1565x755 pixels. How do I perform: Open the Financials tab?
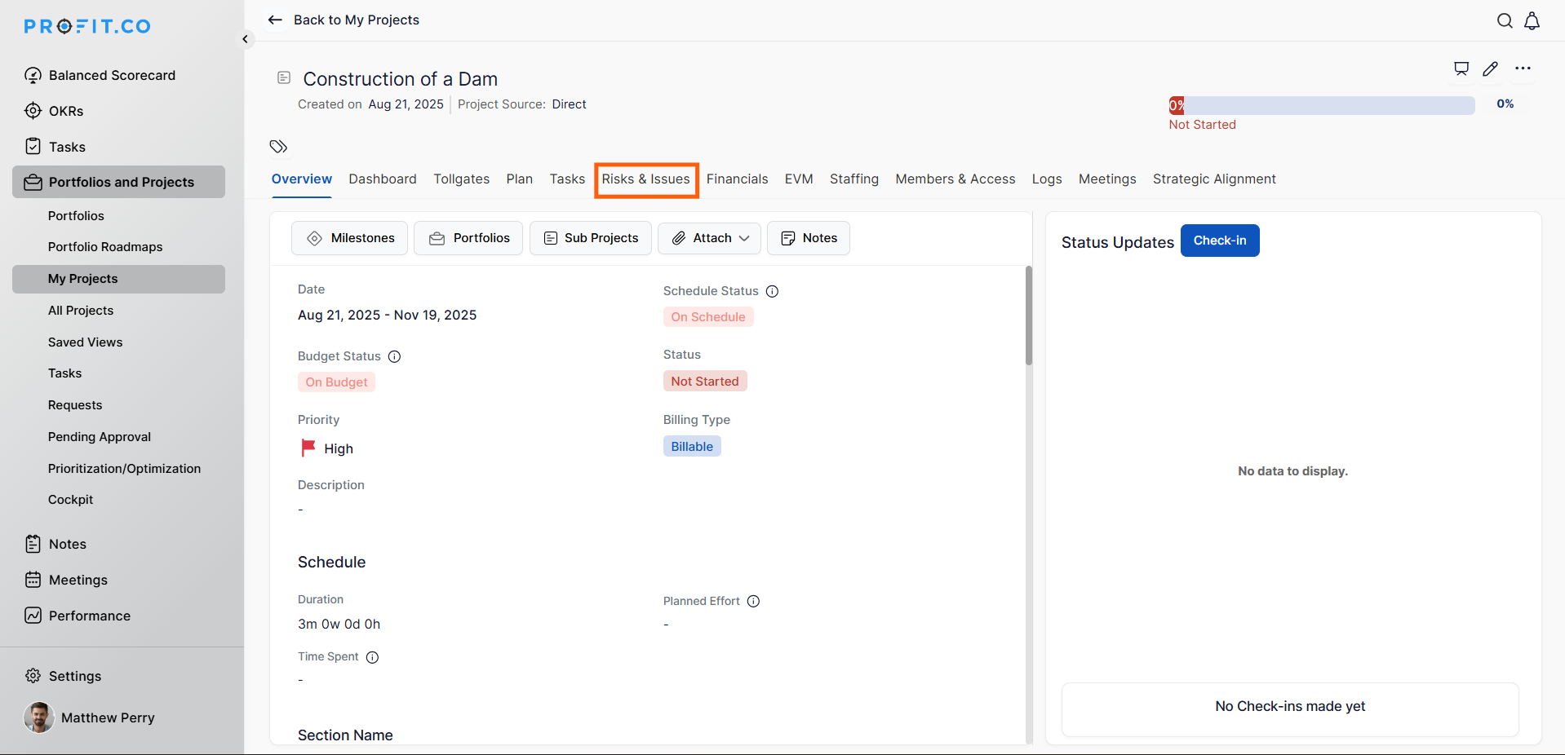(737, 179)
